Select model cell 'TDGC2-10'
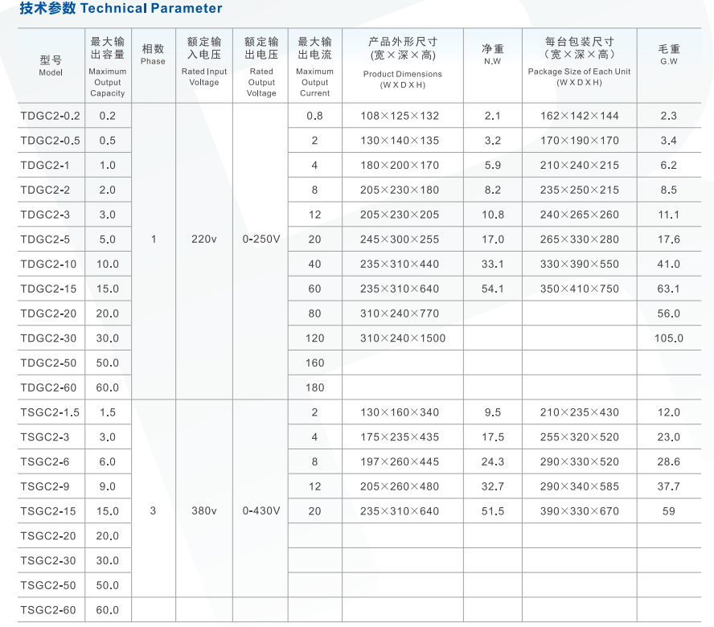Image resolution: width=714 pixels, height=627 pixels. point(48,264)
